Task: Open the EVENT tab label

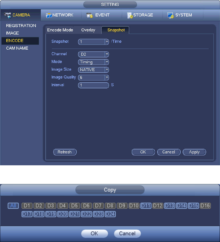Action: tap(102, 15)
